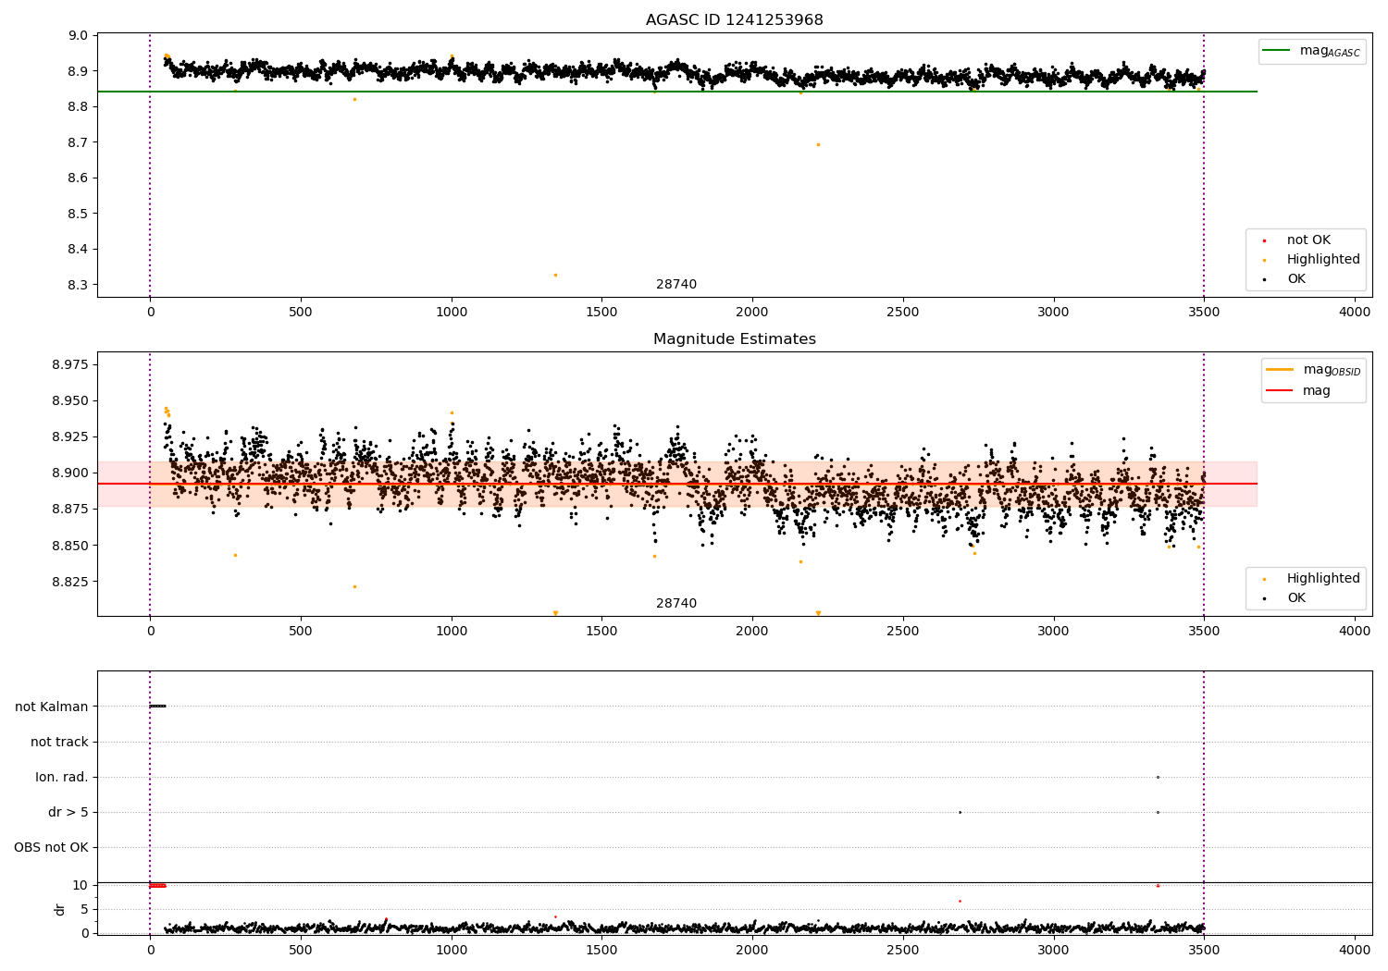Screen dimensions: 1388x971
Task: Click 'OK' legend entry in Magnitude Estimates plot
Action: click(x=1296, y=598)
